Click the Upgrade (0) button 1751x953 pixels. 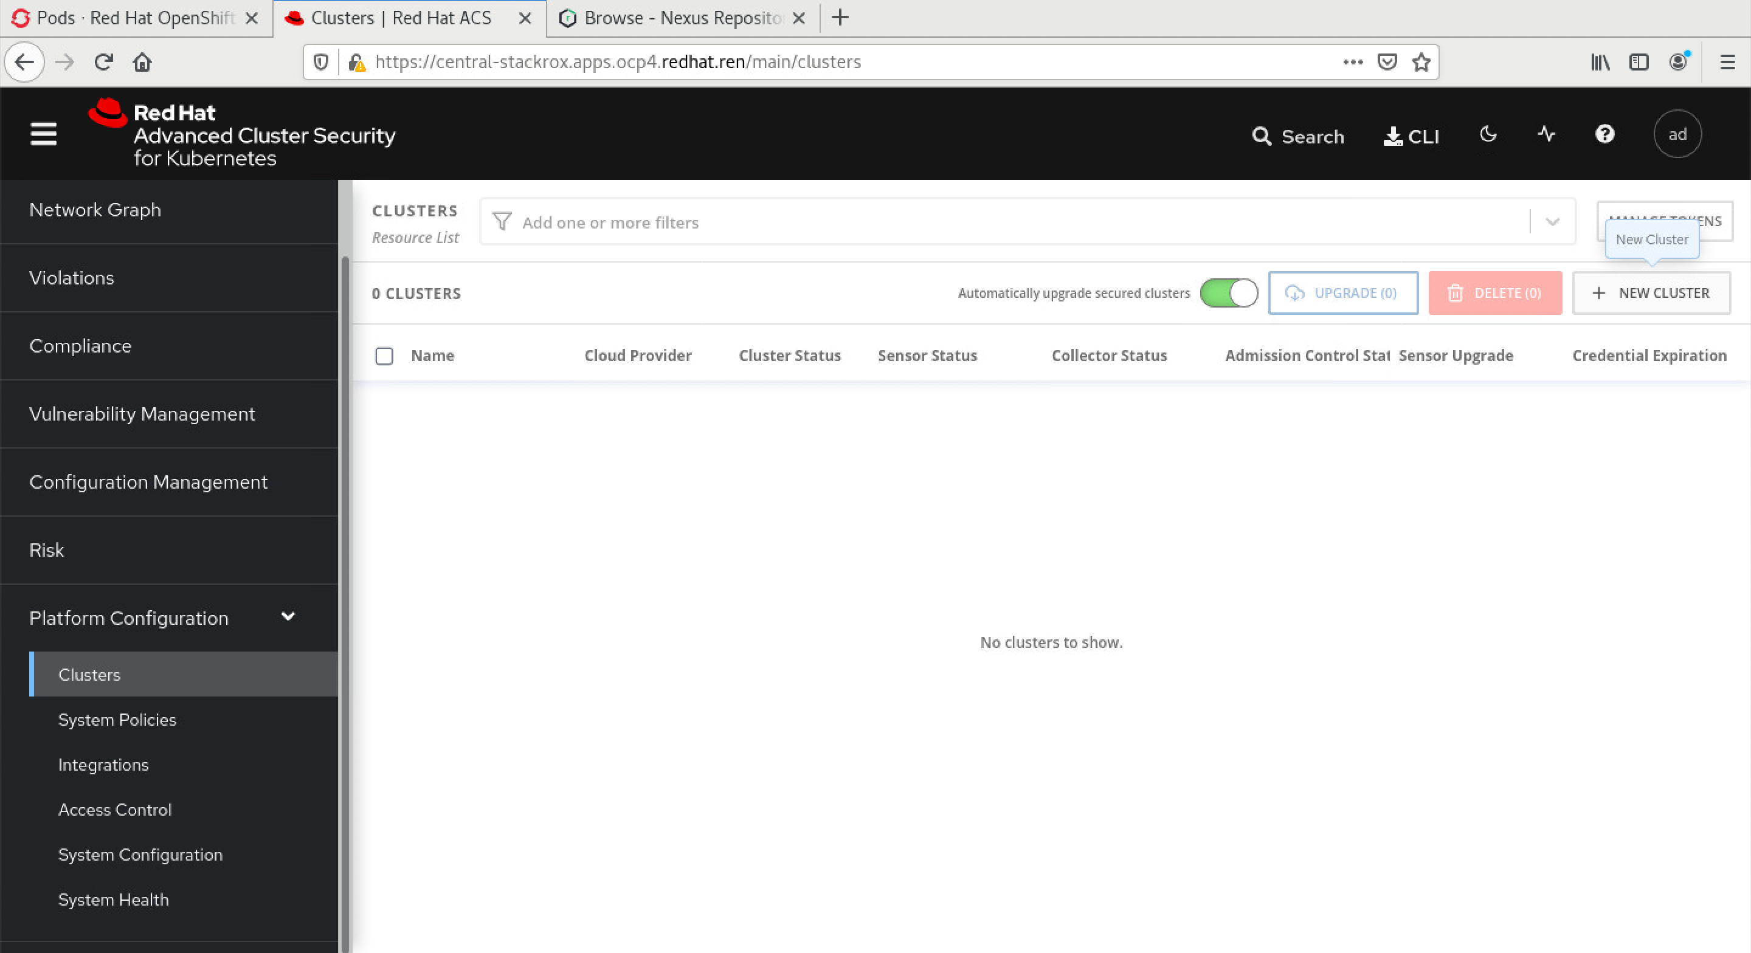coord(1342,293)
